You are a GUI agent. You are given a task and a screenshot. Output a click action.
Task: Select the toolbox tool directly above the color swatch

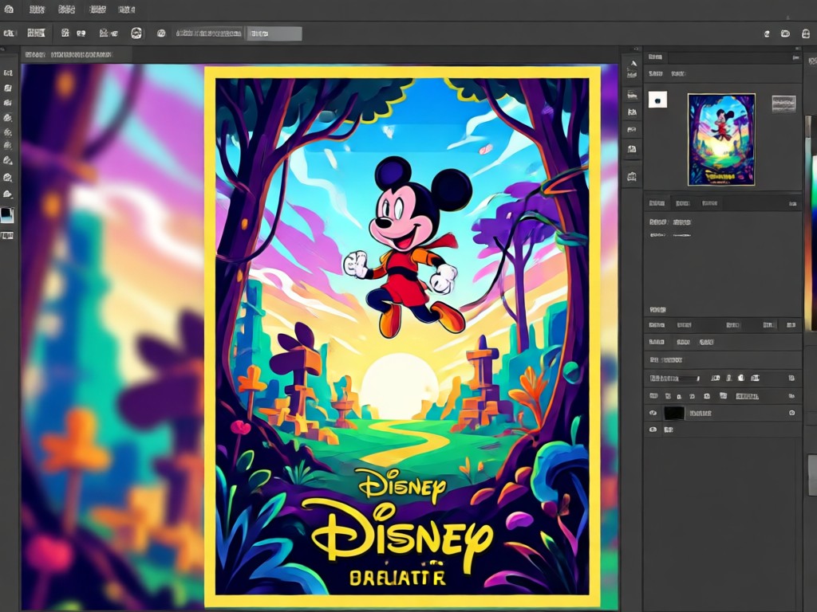tap(8, 194)
